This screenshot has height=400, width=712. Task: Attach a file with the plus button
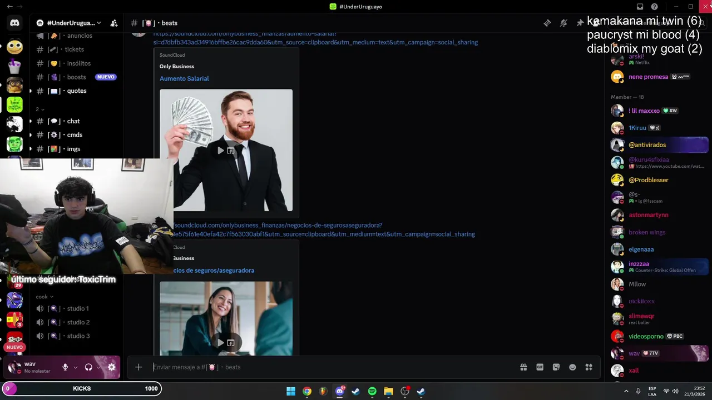click(139, 367)
